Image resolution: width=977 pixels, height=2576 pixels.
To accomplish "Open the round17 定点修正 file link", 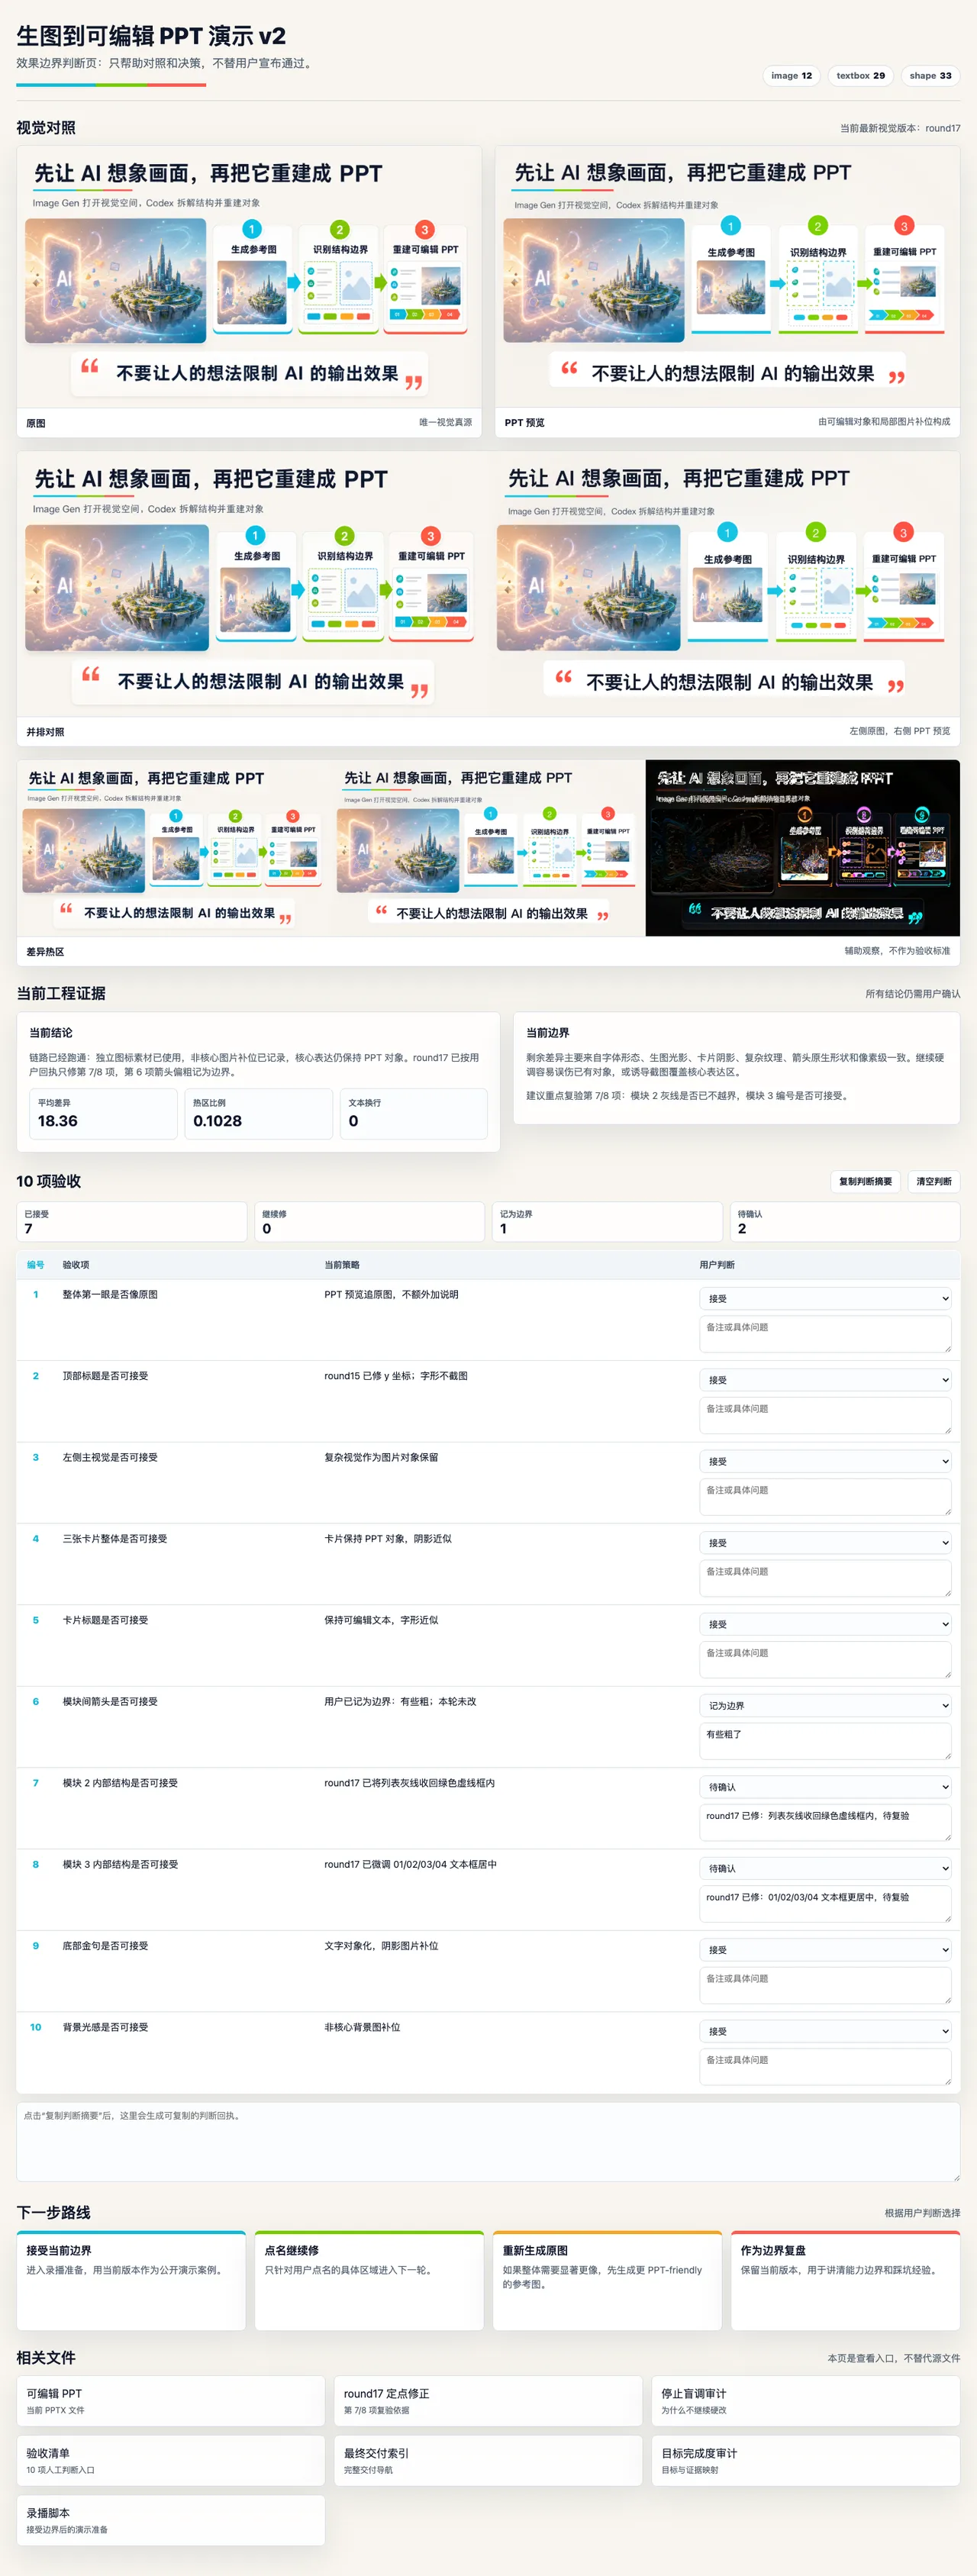I will [488, 2401].
